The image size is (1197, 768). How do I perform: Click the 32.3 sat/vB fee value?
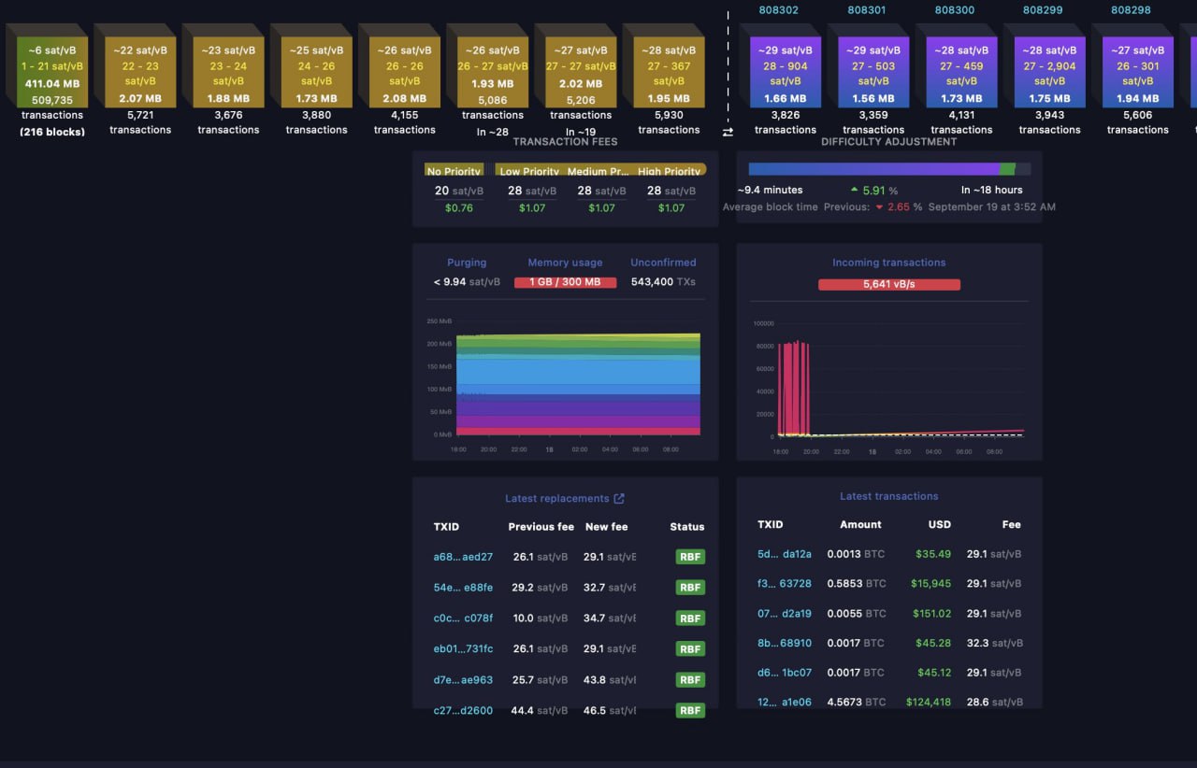[x=995, y=643]
